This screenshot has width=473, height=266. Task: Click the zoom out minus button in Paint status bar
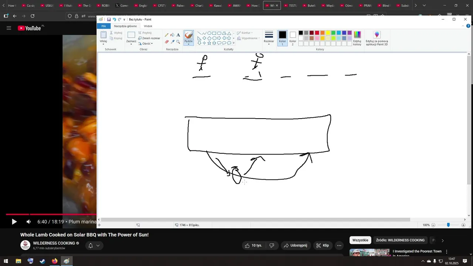pos(433,225)
